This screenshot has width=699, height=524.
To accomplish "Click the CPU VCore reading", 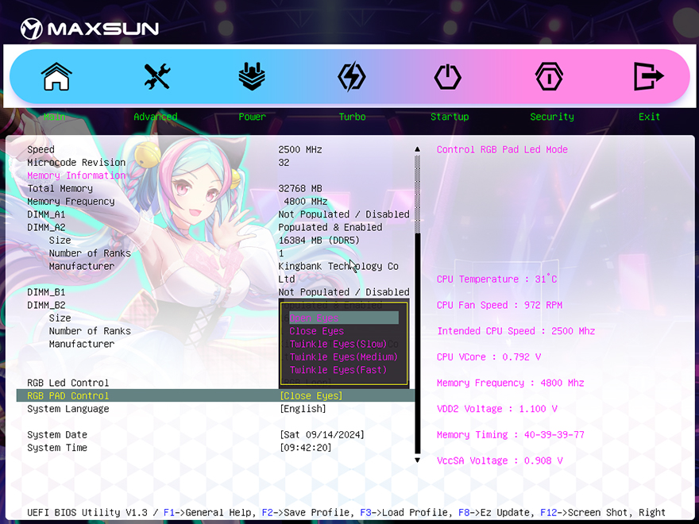I will point(489,356).
